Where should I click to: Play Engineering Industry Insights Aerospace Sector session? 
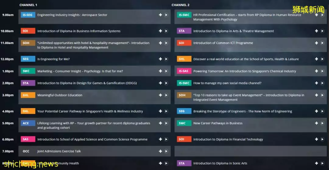[x=166, y=15]
